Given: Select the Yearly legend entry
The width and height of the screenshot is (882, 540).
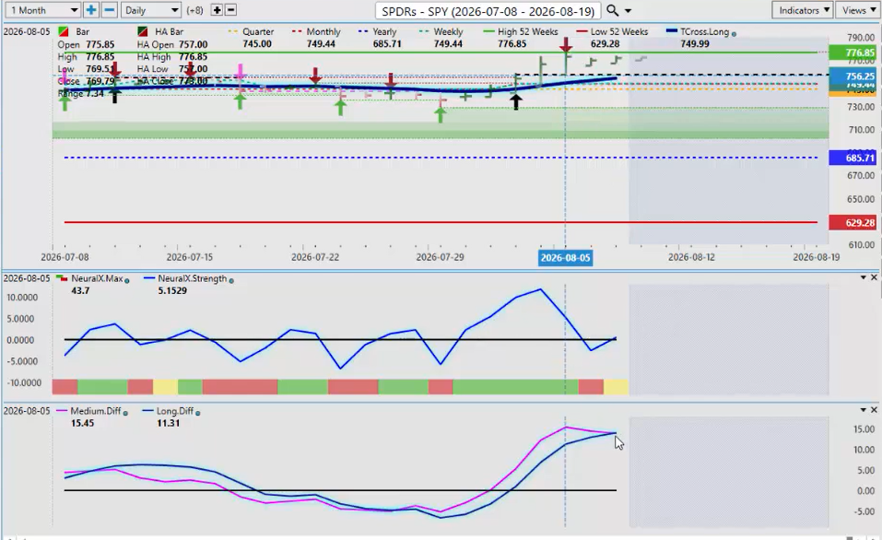Looking at the screenshot, I should pos(378,31).
